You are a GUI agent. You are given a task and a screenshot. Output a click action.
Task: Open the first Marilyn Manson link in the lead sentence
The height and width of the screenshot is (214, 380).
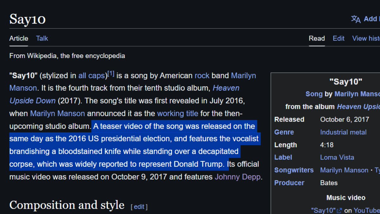244,76
